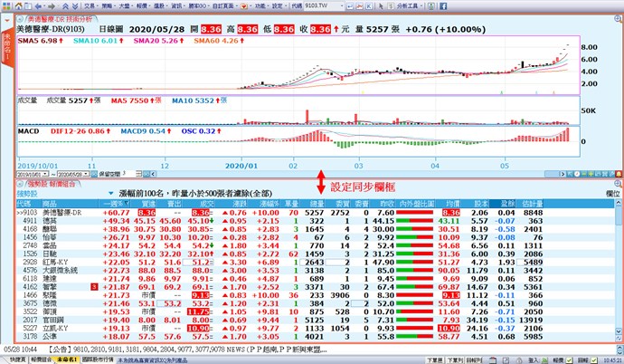Click the stock code field 9103.TW
The width and height of the screenshot is (624, 364).
321,6
